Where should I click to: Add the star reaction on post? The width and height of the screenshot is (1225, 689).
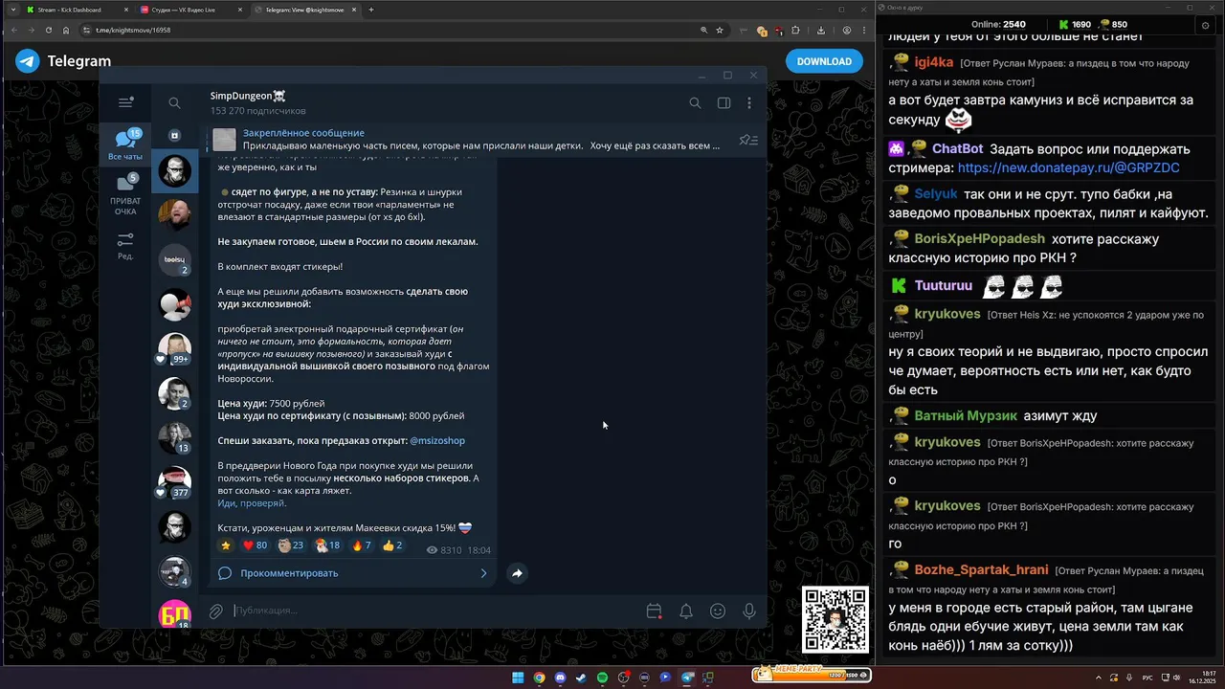(226, 545)
